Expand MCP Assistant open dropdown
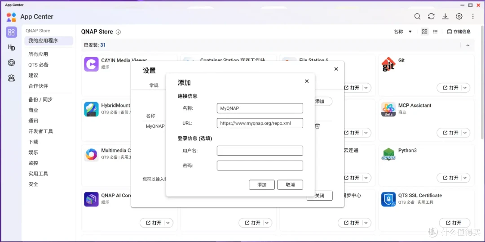The image size is (485, 242). click(x=465, y=133)
